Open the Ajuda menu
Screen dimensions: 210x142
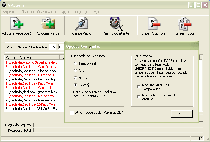98,12
